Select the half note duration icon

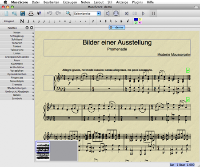[54, 21]
